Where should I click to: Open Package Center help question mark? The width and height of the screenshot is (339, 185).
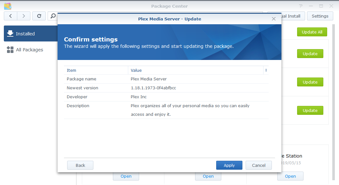(301, 6)
